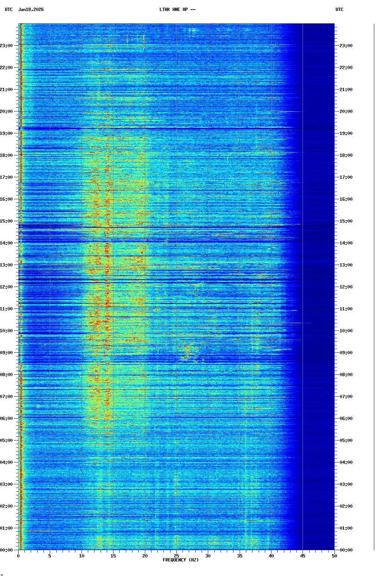Click the 06:00 time label on right axis
Screen dimensions: 390x579
(x=346, y=419)
